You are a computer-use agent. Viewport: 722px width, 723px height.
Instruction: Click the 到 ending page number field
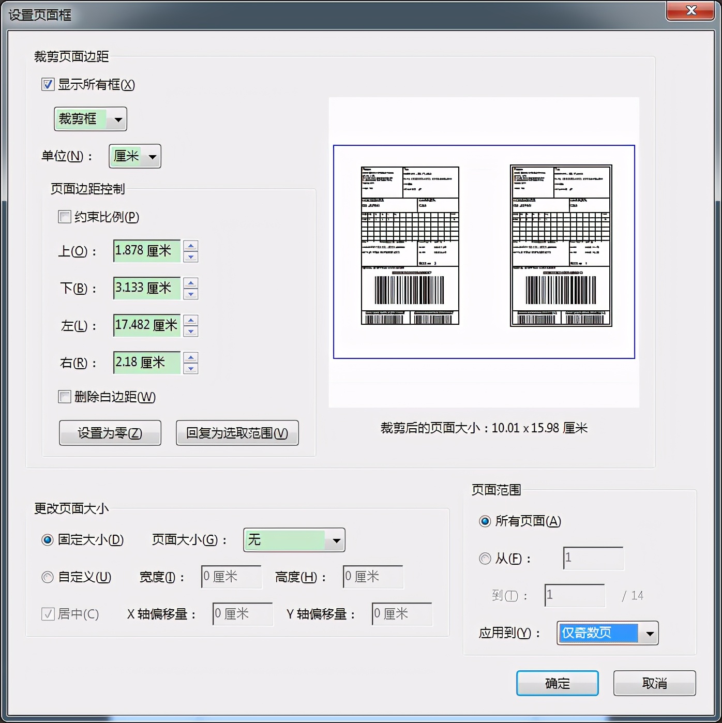pos(575,595)
